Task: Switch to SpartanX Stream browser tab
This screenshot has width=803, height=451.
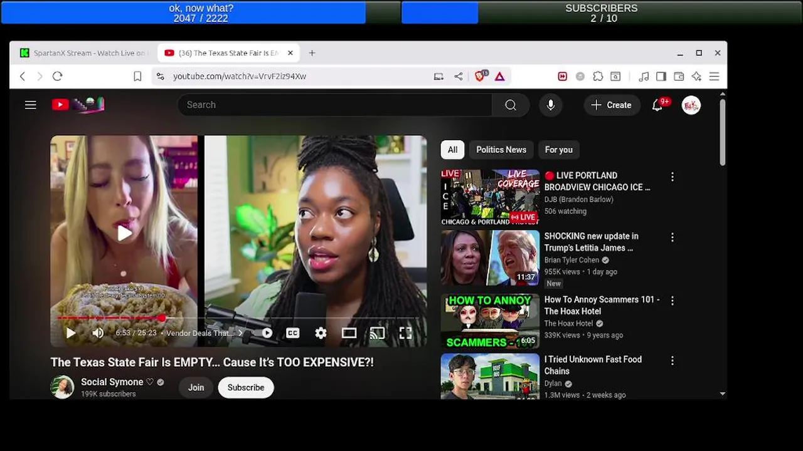Action: [x=84, y=53]
